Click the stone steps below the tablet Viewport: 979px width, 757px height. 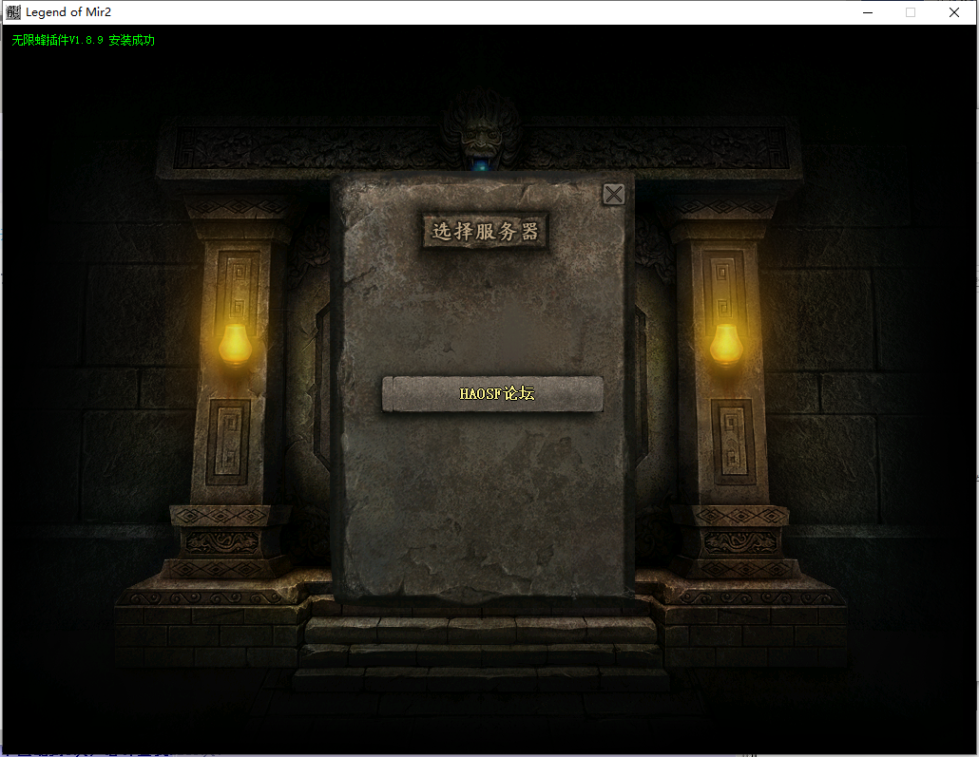480,646
